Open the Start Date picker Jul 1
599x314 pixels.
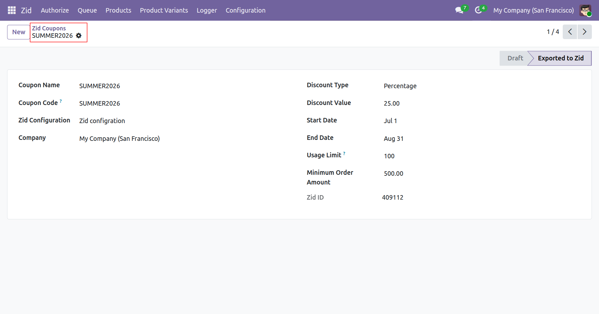390,121
